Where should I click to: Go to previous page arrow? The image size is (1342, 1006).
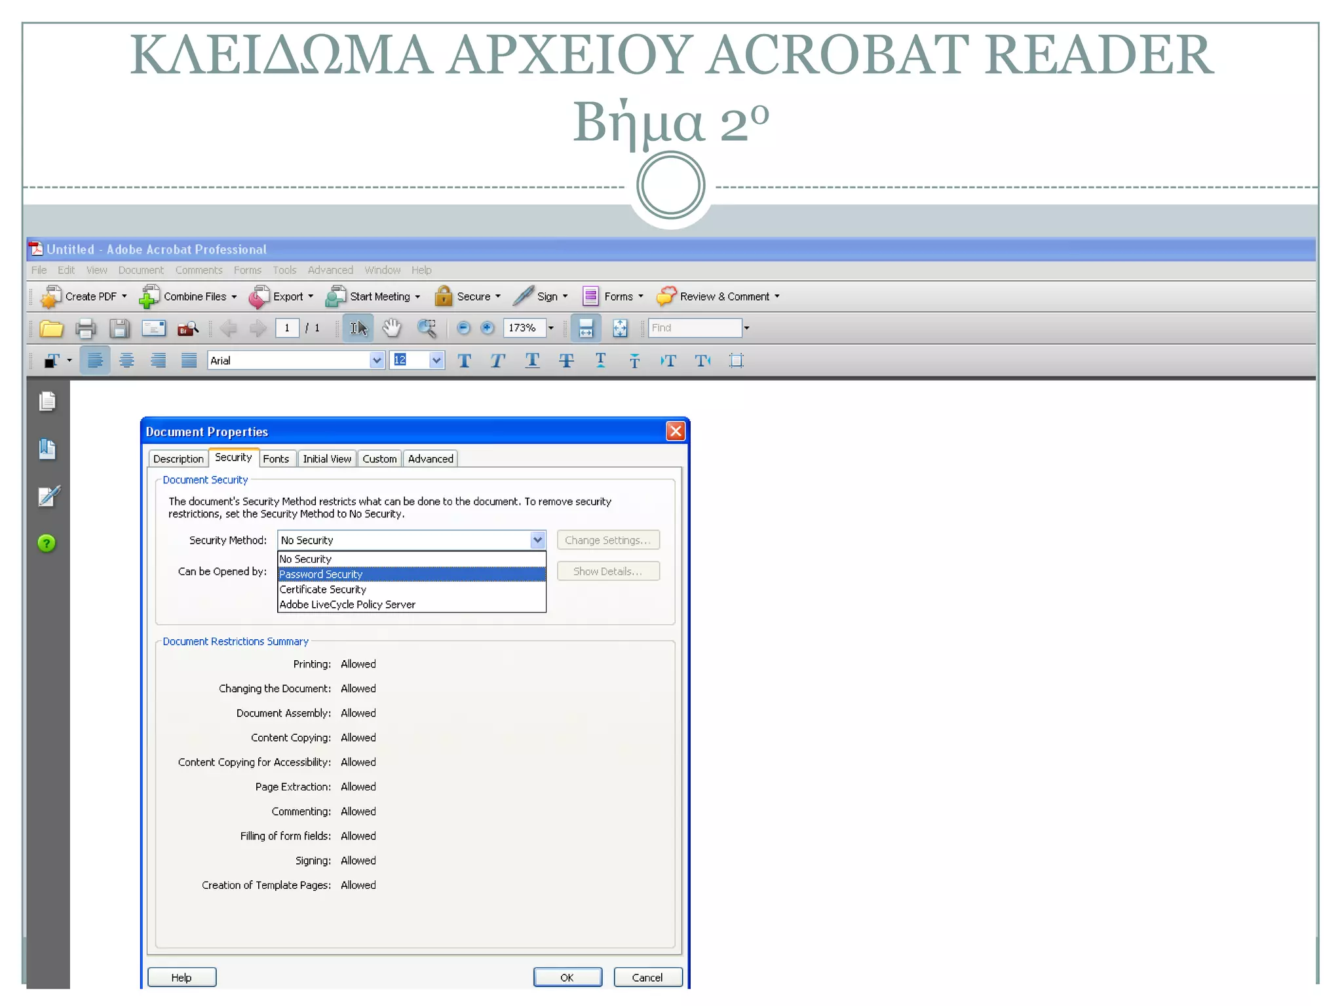pyautogui.click(x=228, y=328)
